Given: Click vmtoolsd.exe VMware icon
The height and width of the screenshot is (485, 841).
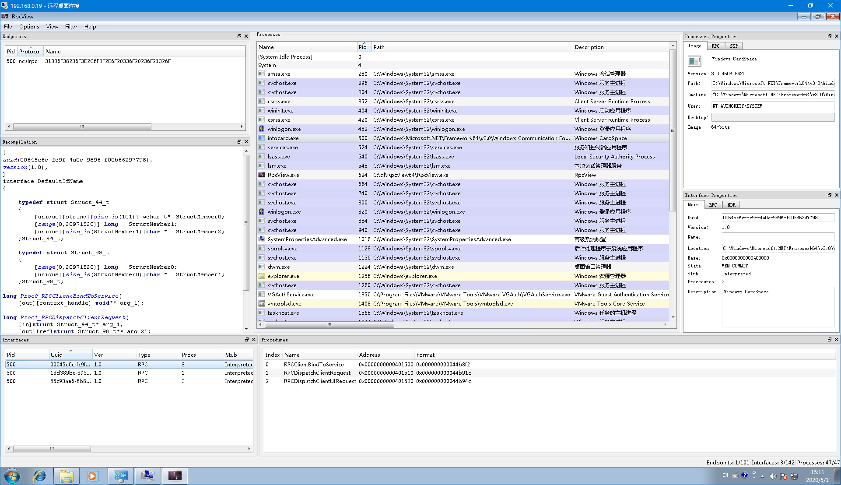Looking at the screenshot, I should point(262,304).
